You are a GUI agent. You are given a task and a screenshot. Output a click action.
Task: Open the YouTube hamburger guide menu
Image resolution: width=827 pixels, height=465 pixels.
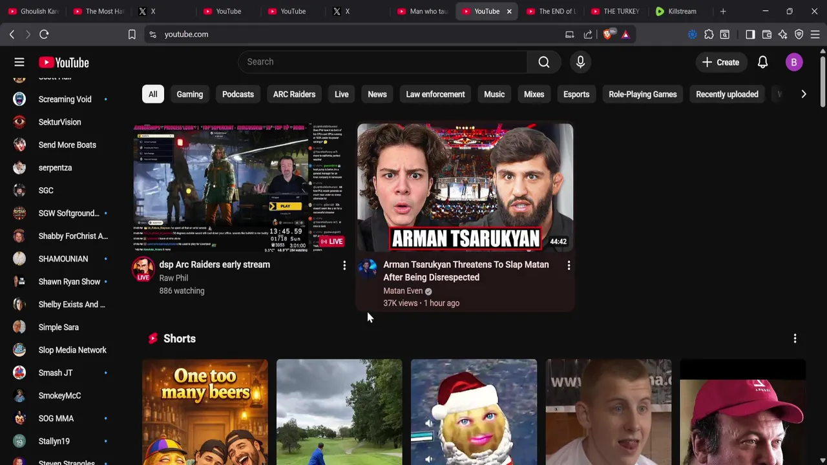pos(19,63)
